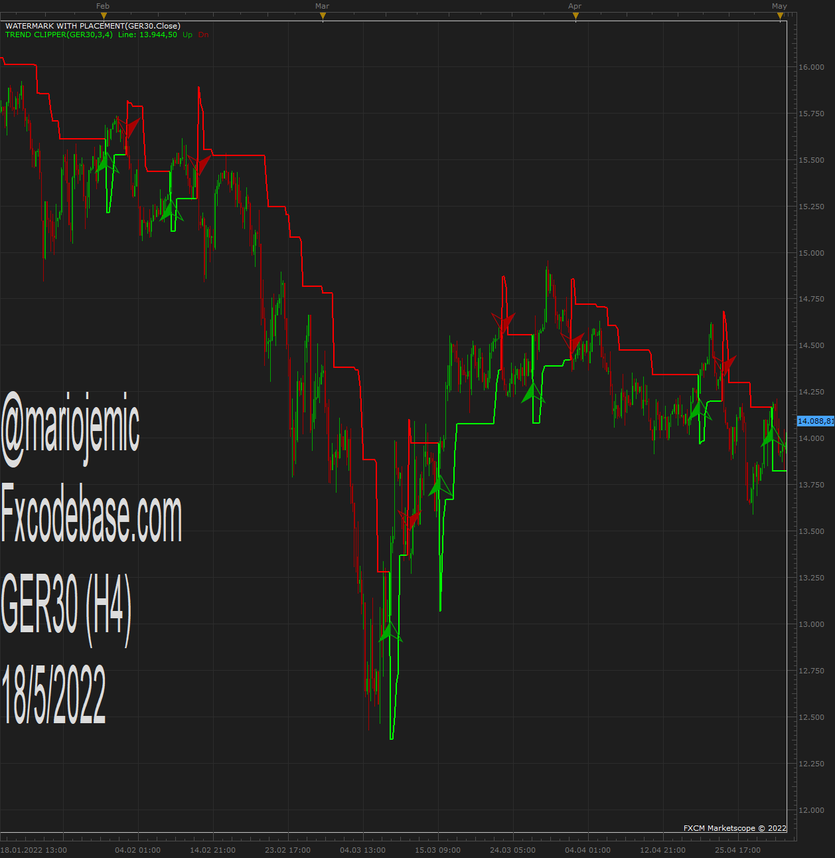Click the FXCM Marketscope © 2022 text
Screen dimensions: 835x858
click(735, 828)
